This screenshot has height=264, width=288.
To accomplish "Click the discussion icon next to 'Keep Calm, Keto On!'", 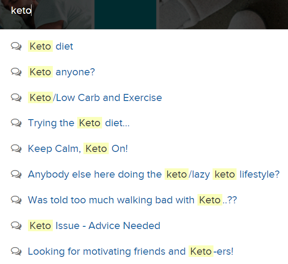I will pos(16,148).
